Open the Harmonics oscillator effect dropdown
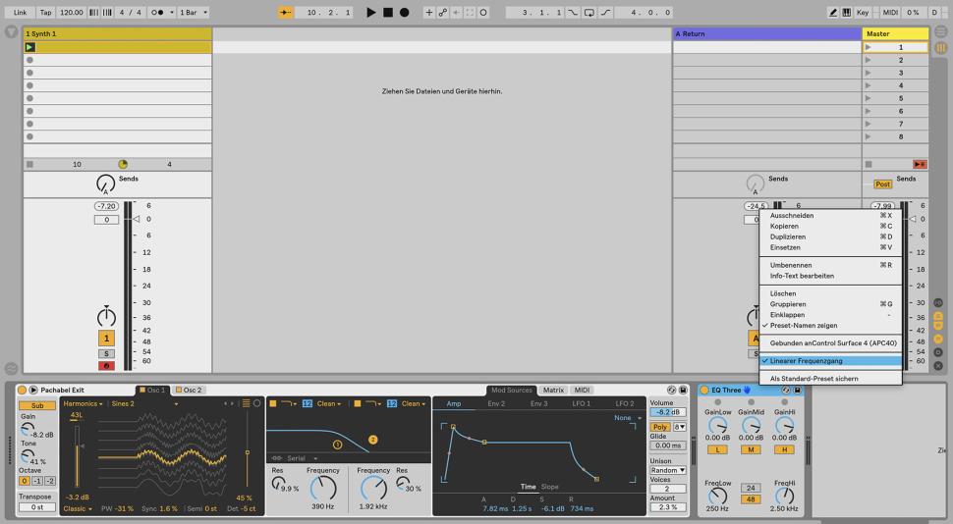Screen dimensions: 953x524 tap(84, 403)
